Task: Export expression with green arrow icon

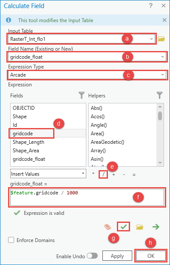Action: (156, 227)
